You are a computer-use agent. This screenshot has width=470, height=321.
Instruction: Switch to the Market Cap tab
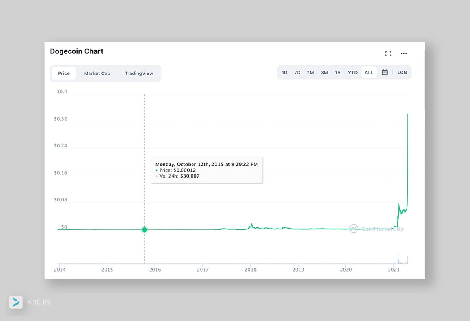coord(97,73)
